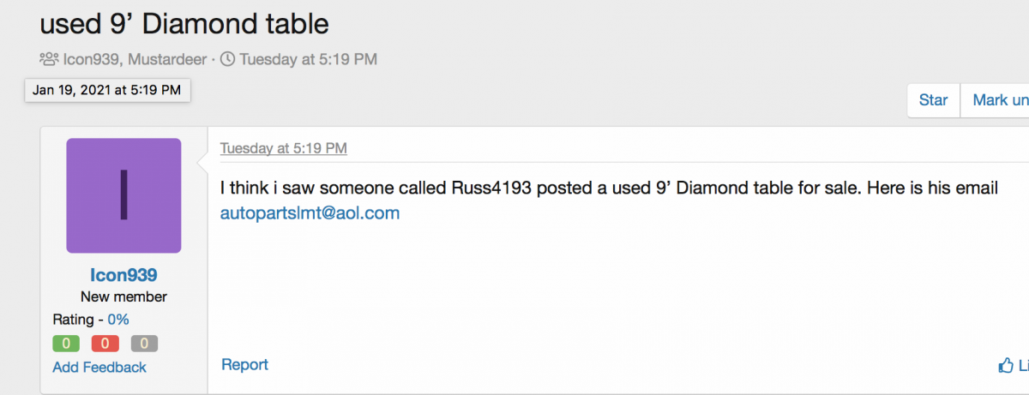Click the red negative feedback count
This screenshot has width=1029, height=395.
pyautogui.click(x=105, y=344)
